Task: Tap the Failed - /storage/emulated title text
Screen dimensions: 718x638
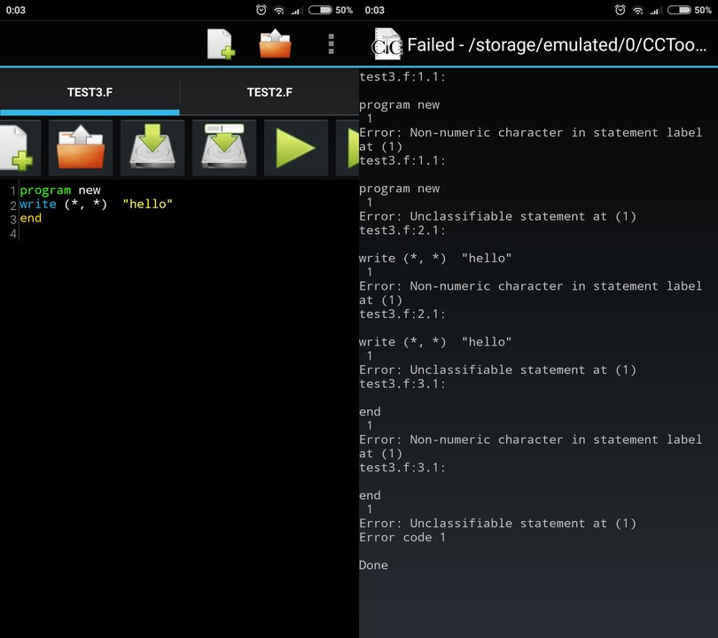Action: point(557,45)
